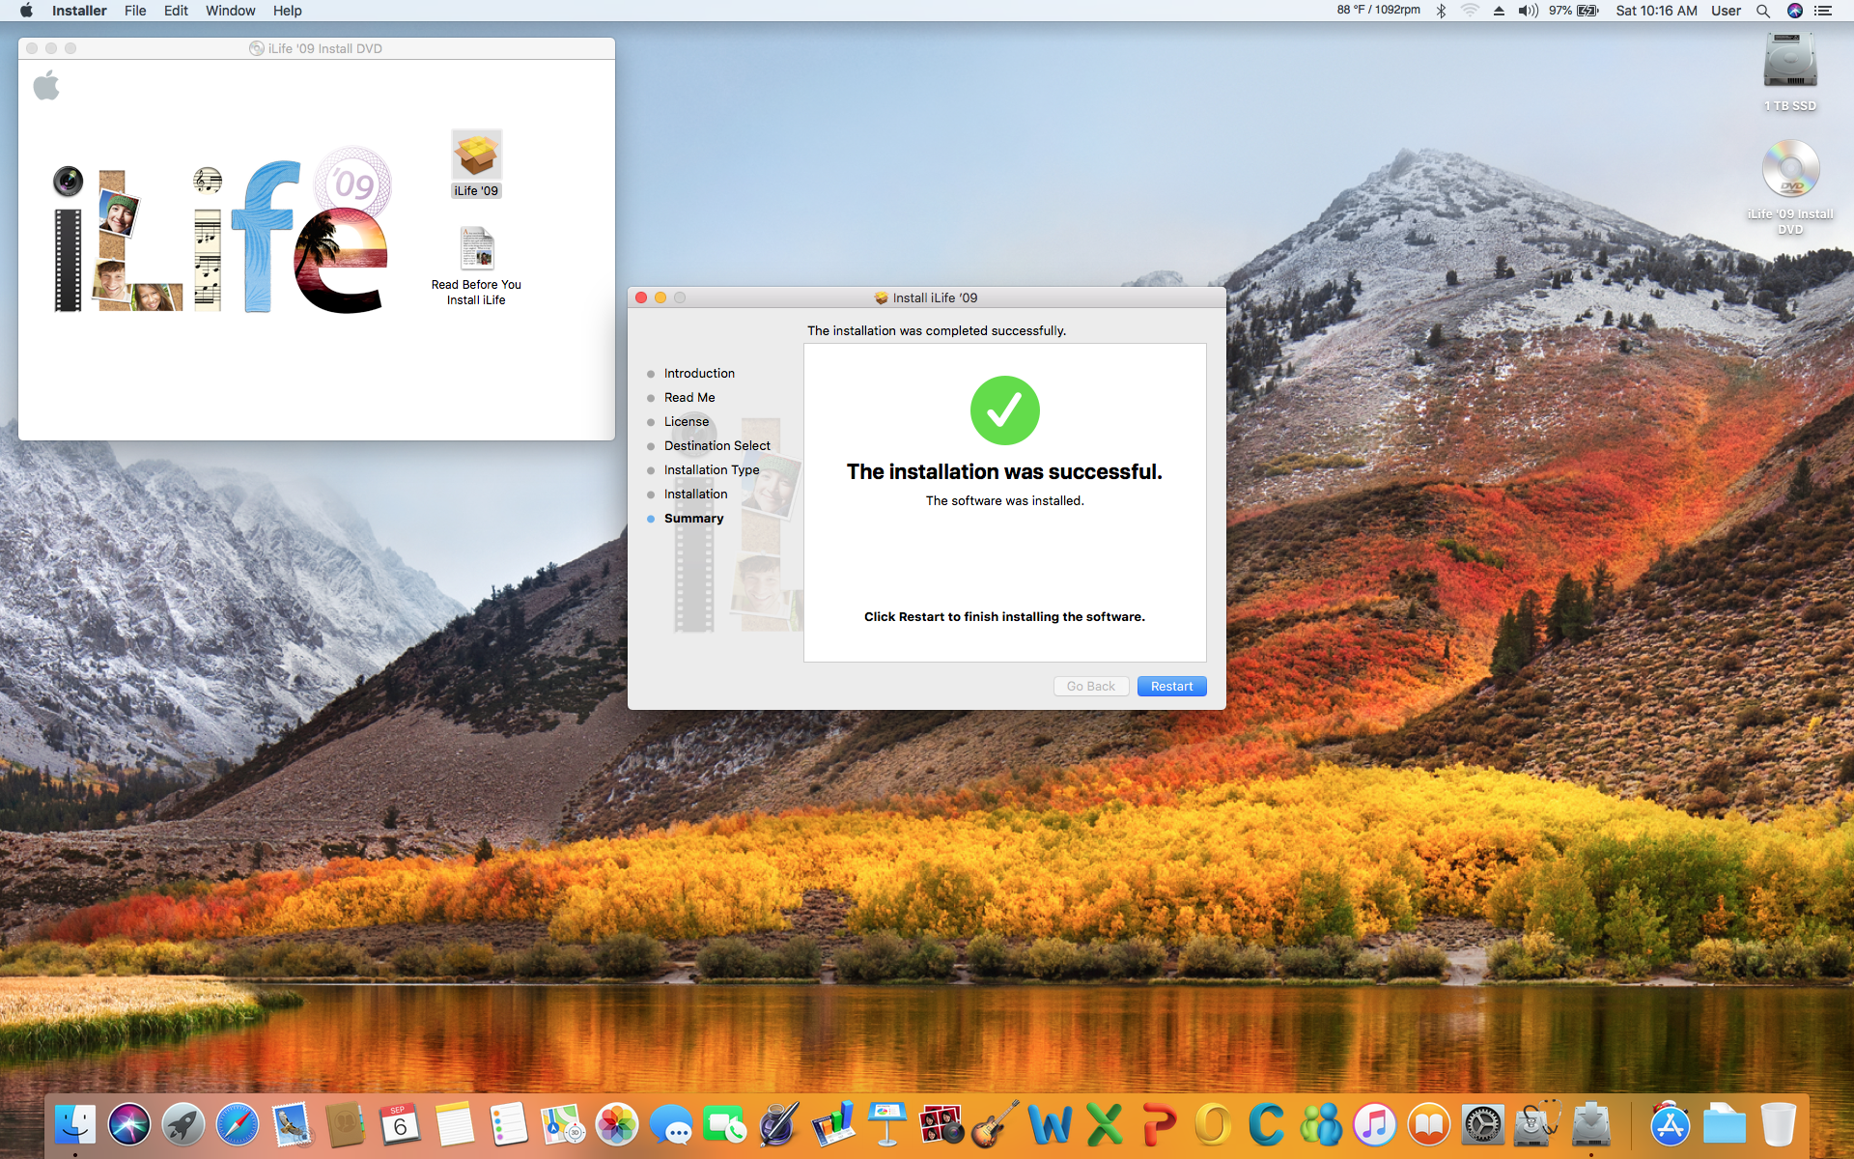Screen dimensions: 1854x1159
Task: Open the Trash in the Dock
Action: coord(1779,1124)
